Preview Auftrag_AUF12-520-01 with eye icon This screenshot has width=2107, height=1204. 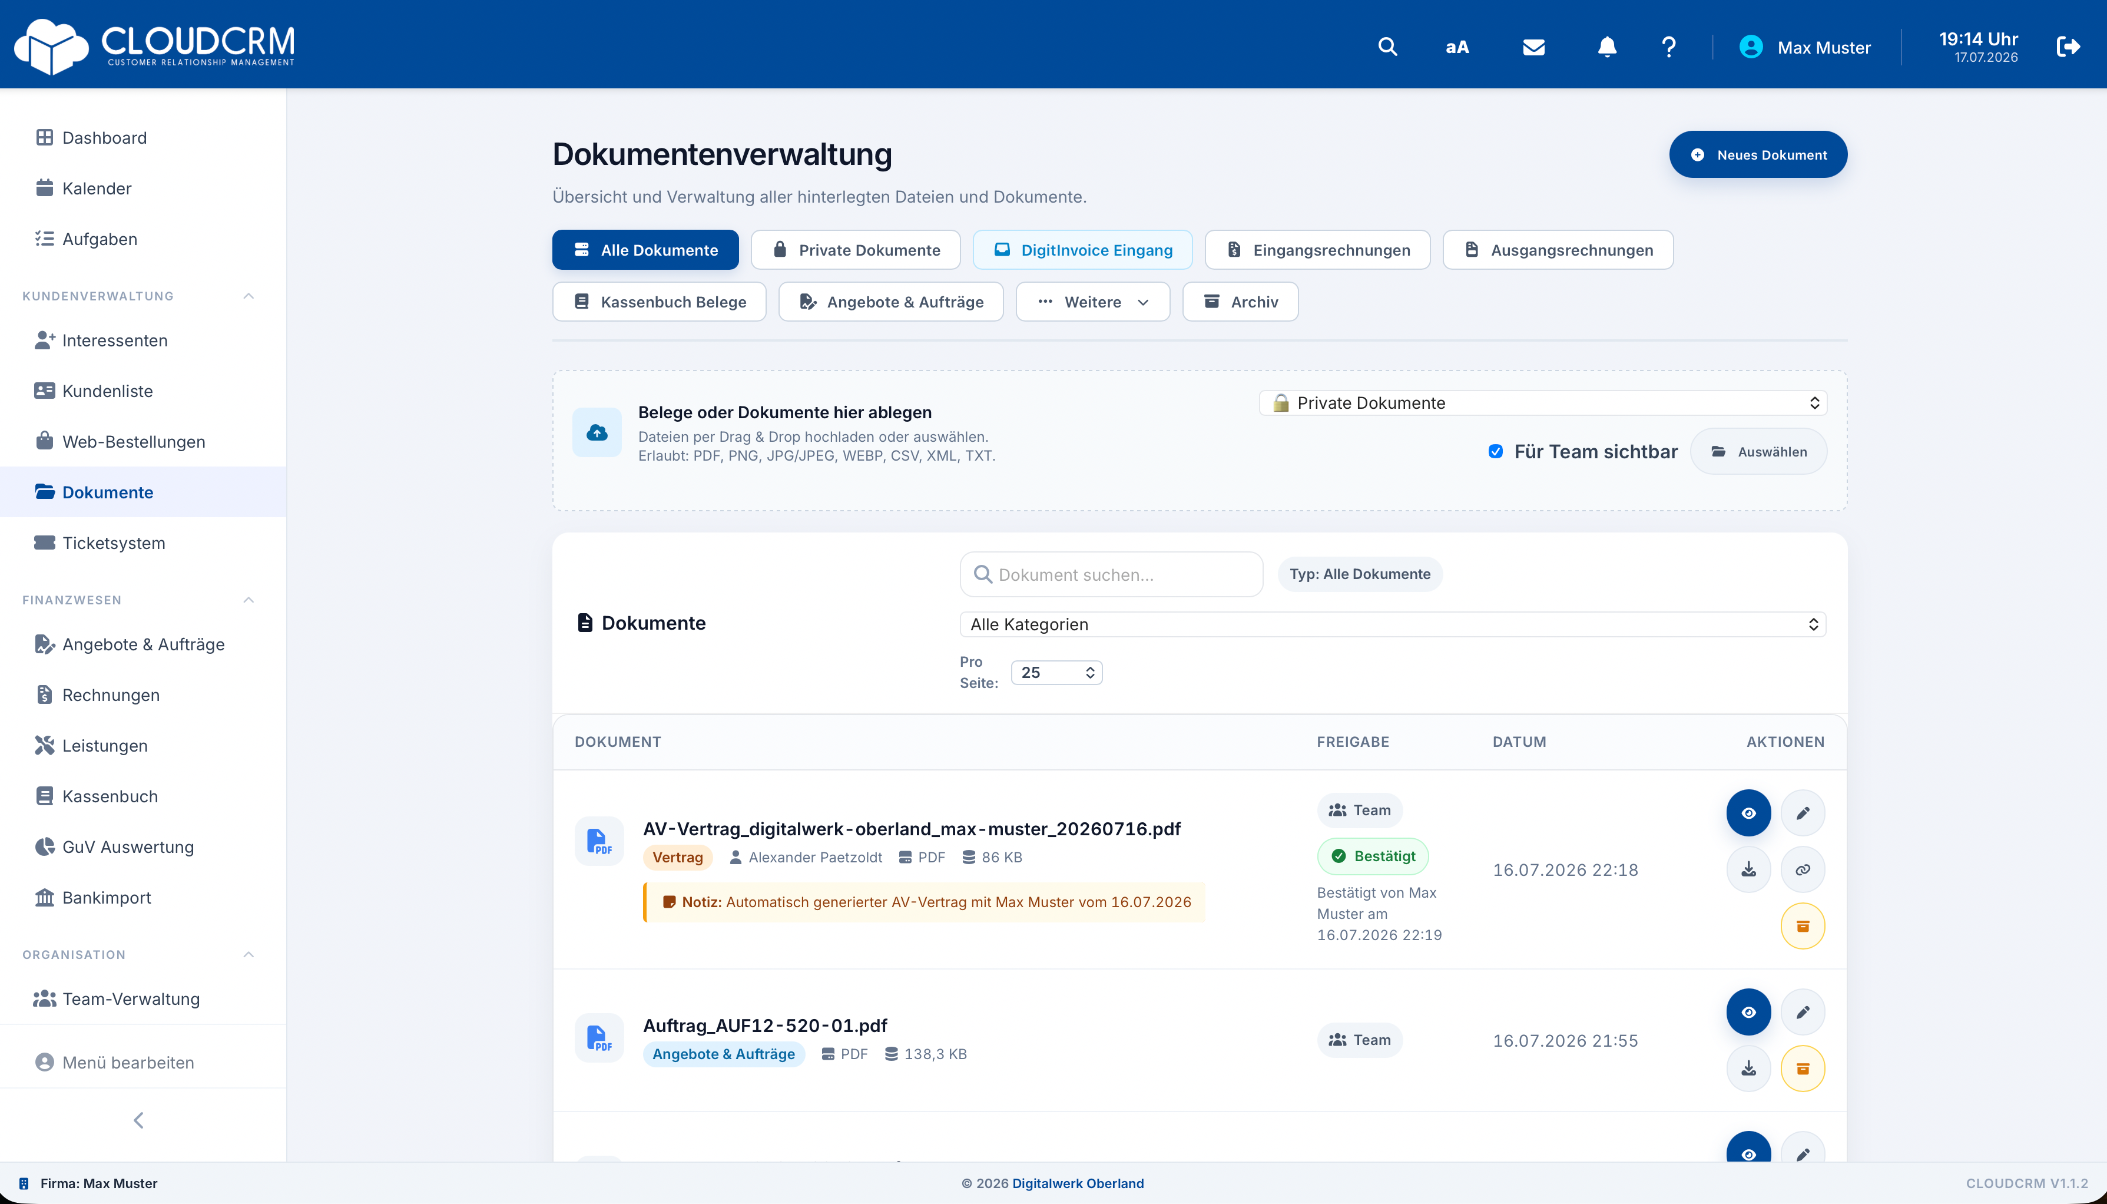1748,1012
